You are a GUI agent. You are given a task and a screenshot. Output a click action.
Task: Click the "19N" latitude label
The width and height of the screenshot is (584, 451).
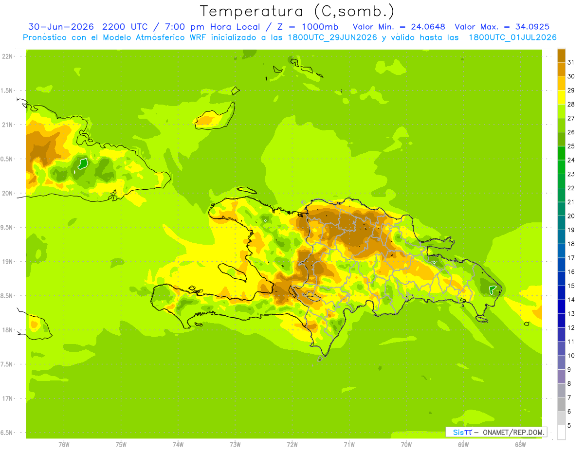[7, 262]
